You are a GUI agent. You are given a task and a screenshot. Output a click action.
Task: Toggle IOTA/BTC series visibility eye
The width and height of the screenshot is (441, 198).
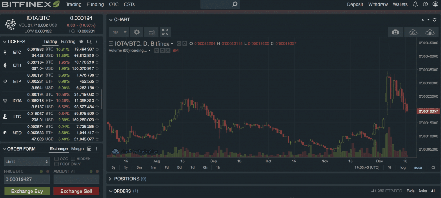pos(179,43)
